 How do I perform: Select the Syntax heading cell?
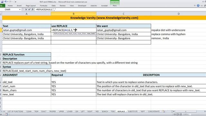[26, 67]
